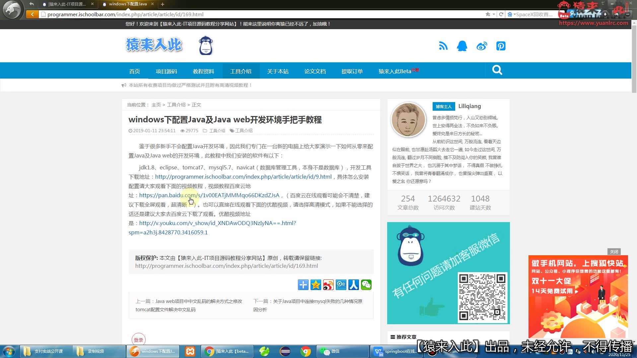637x358 pixels.
Task: Open 支付实战公开课 folder in taskbar
Action: pos(45,351)
